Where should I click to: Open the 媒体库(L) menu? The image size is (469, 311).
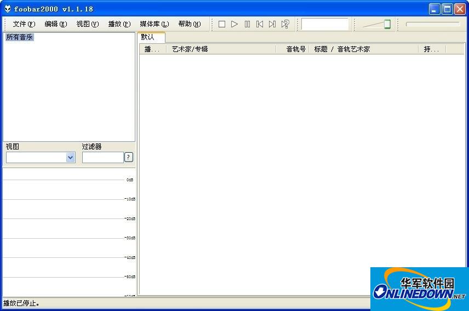pos(155,24)
